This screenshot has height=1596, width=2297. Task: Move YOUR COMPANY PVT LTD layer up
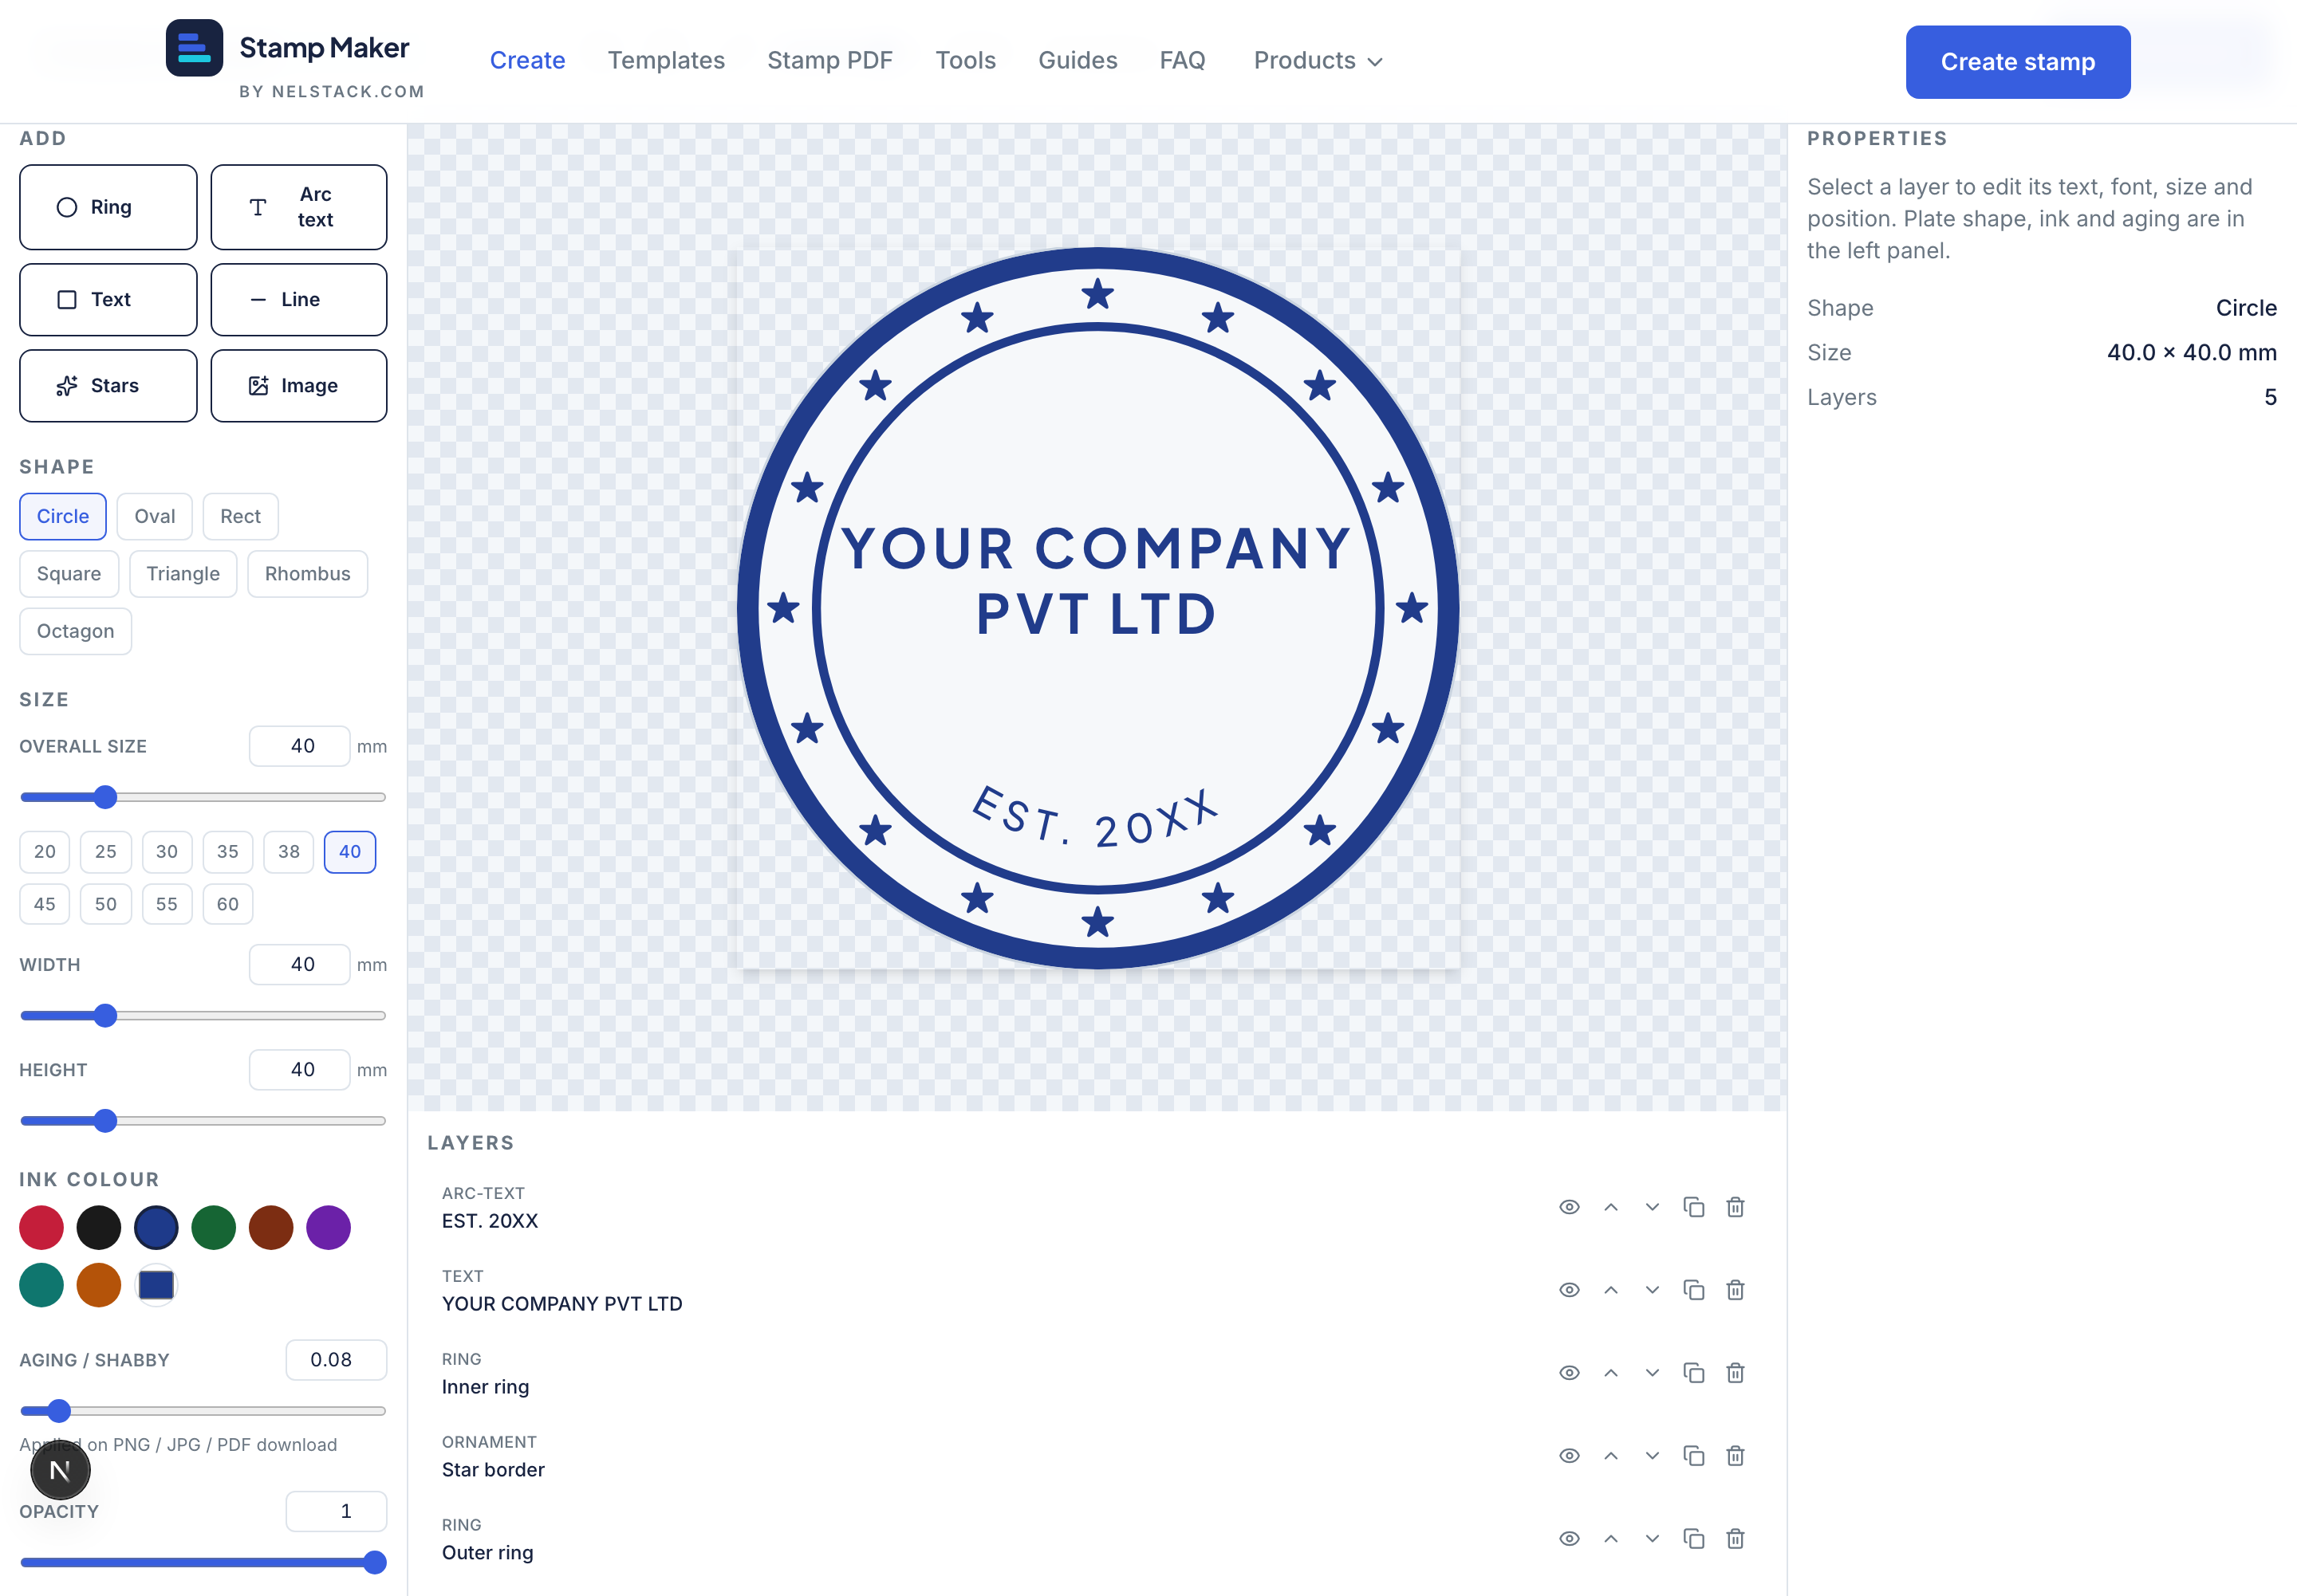point(1611,1290)
